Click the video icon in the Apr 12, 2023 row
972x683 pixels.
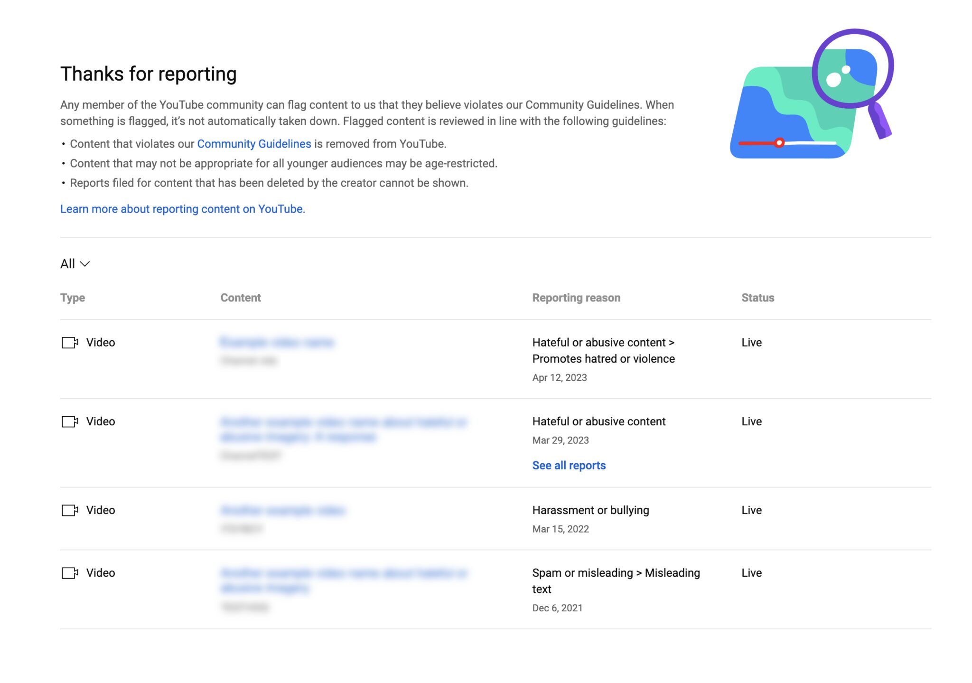pos(70,343)
